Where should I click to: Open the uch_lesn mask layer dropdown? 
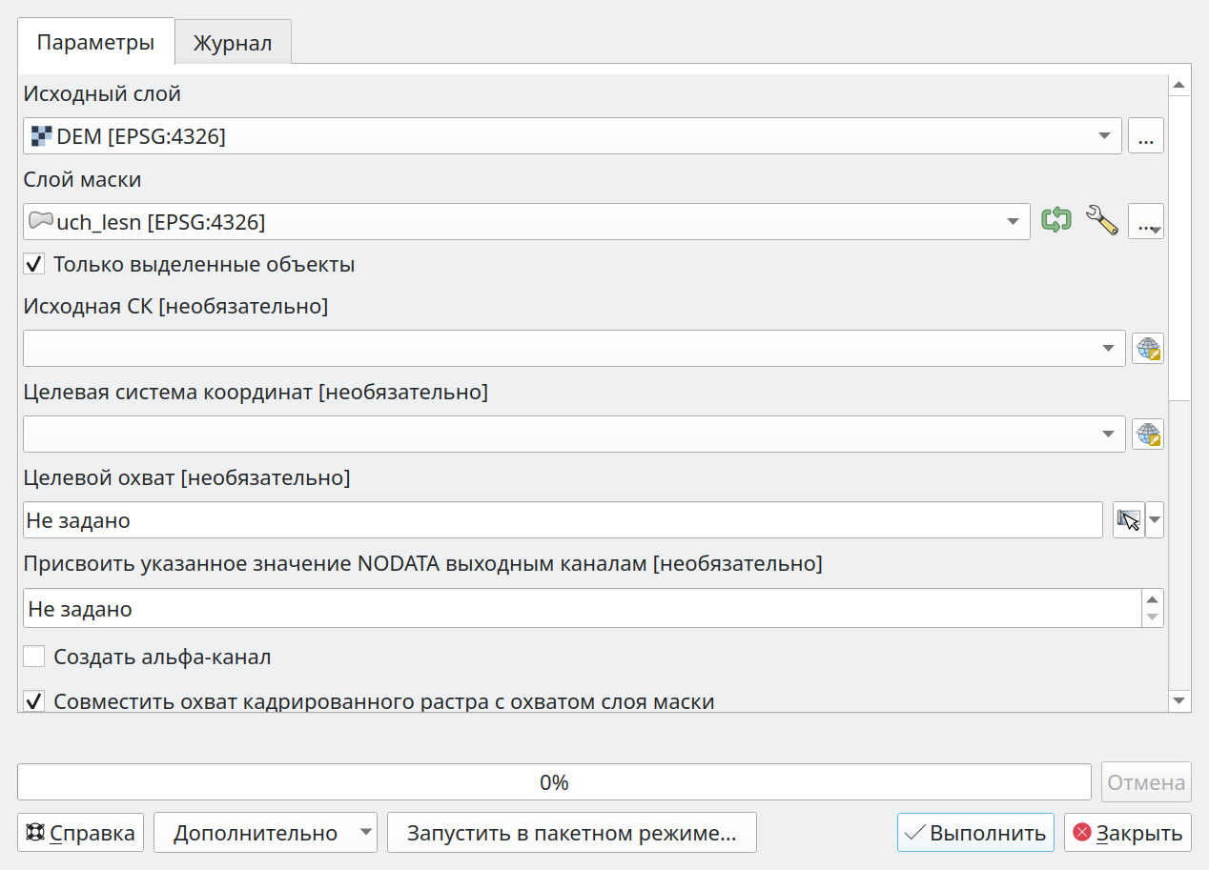[526, 222]
